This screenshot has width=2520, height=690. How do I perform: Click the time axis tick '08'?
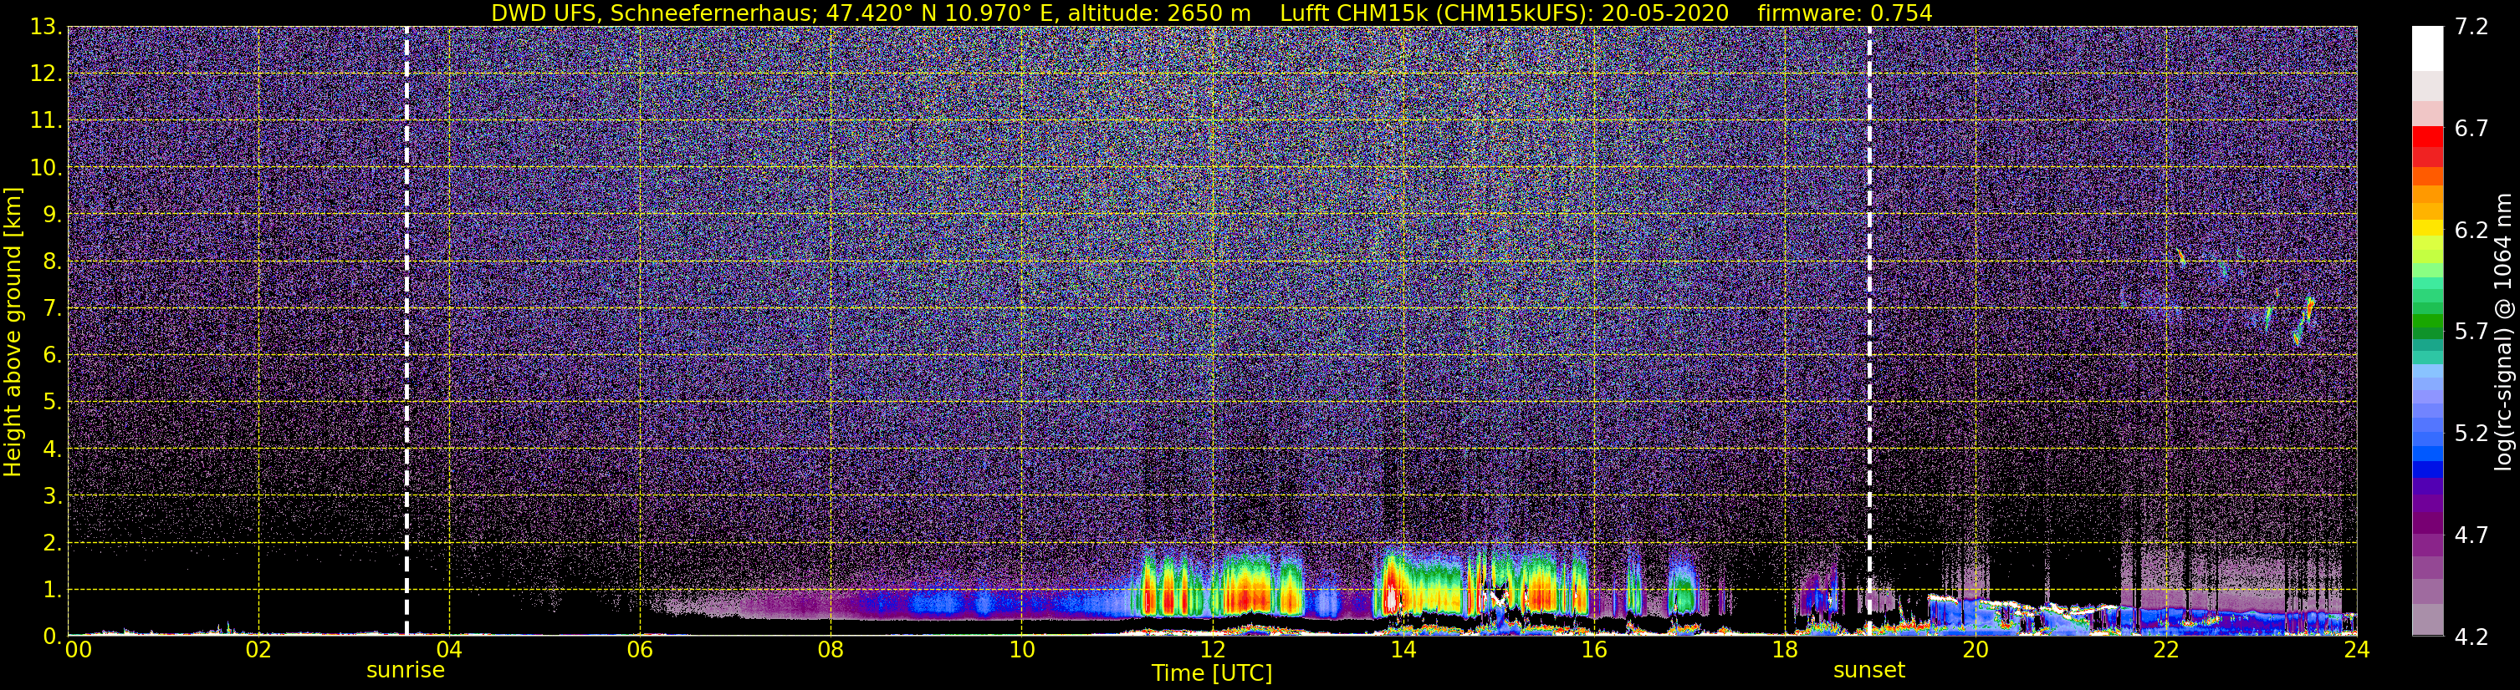click(x=831, y=651)
